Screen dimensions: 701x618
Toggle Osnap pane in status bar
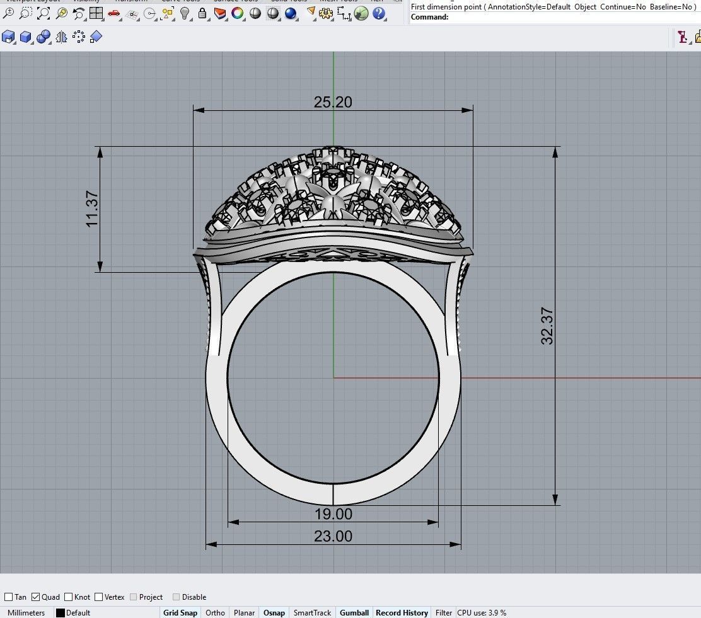tap(274, 612)
